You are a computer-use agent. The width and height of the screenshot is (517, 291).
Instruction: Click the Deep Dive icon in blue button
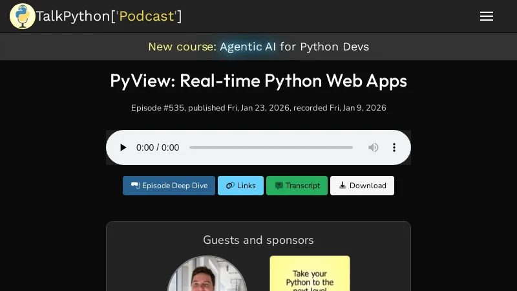click(x=135, y=186)
